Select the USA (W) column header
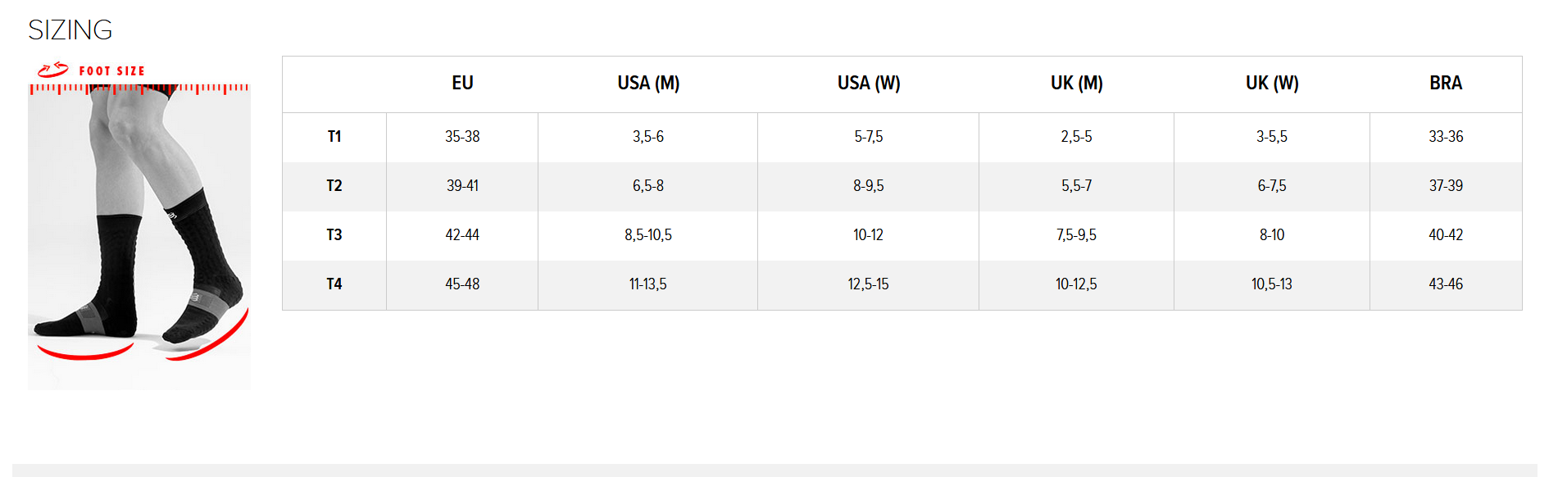The image size is (1549, 477). 869,84
